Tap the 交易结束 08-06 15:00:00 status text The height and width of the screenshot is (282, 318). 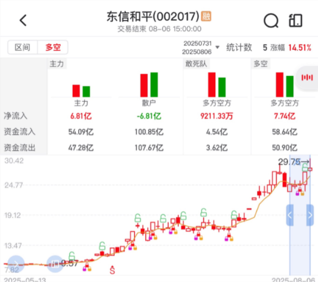pyautogui.click(x=159, y=29)
